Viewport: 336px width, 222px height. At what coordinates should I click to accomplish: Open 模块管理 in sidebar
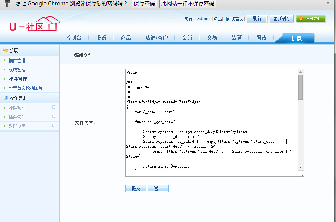point(17,70)
